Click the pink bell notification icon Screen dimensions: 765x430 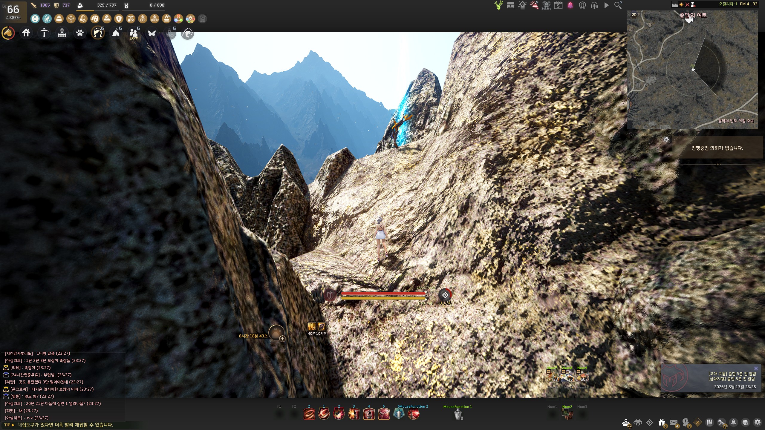pyautogui.click(x=570, y=5)
